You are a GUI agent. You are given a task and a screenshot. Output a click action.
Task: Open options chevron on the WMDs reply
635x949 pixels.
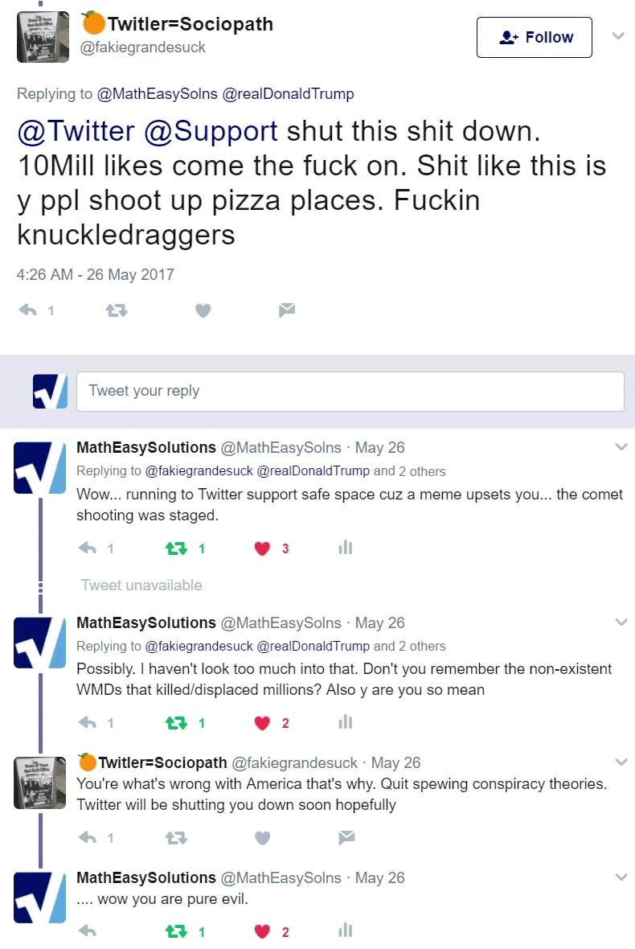coord(621,622)
